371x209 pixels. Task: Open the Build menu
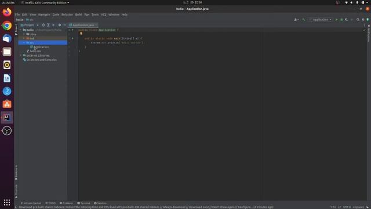coord(78,15)
